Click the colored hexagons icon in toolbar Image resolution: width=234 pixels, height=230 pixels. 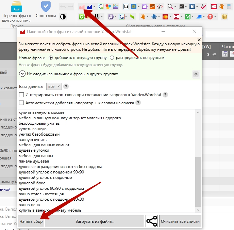coord(108,6)
